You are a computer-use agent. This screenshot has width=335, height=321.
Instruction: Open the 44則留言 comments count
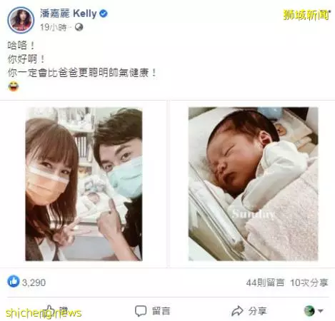coord(265,282)
